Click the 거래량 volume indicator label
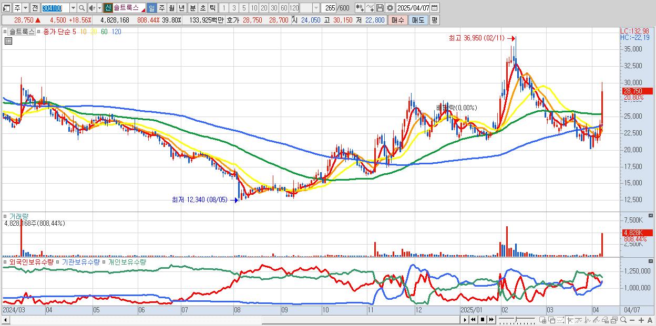Image resolution: width=656 pixels, height=326 pixels. [x=18, y=216]
